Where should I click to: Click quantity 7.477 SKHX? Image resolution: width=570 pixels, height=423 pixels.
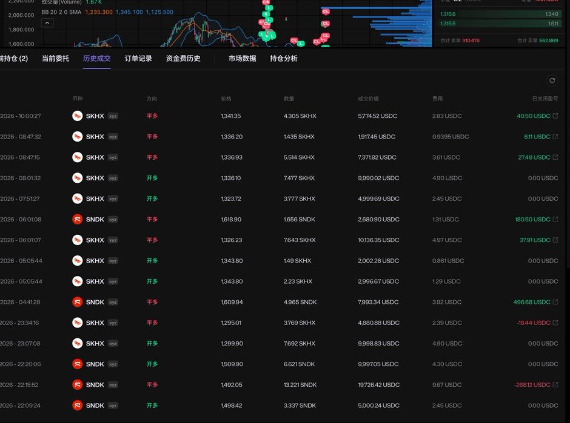(x=299, y=178)
